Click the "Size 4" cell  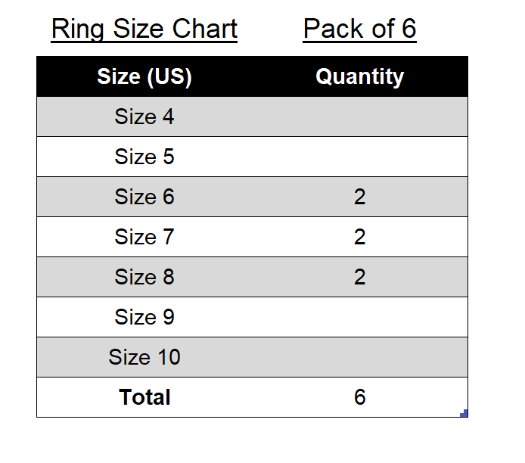pos(144,117)
